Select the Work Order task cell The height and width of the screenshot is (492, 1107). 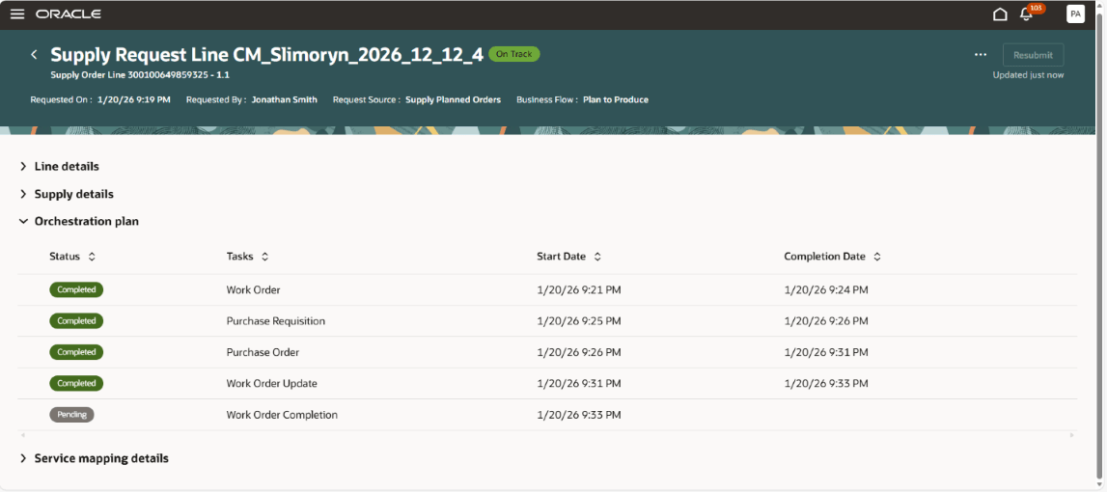(254, 289)
